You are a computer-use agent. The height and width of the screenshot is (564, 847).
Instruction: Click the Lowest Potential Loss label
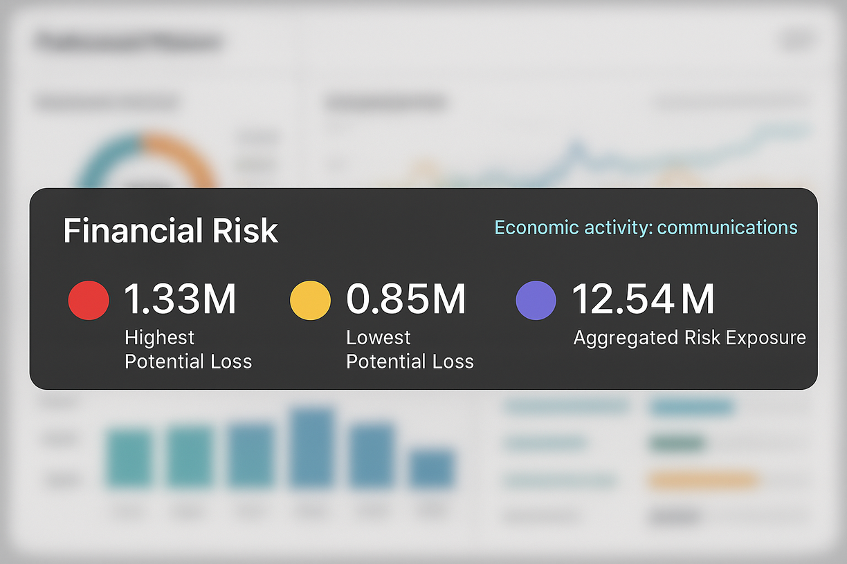point(410,349)
